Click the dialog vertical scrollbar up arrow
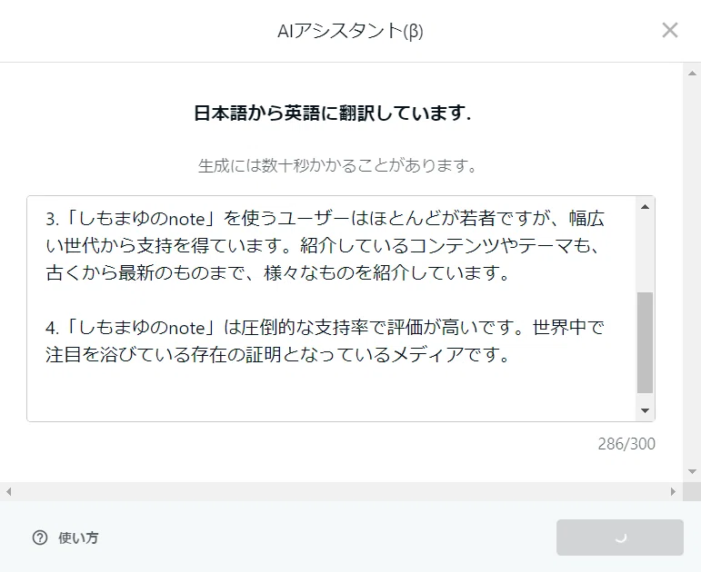The image size is (701, 572). coord(692,74)
